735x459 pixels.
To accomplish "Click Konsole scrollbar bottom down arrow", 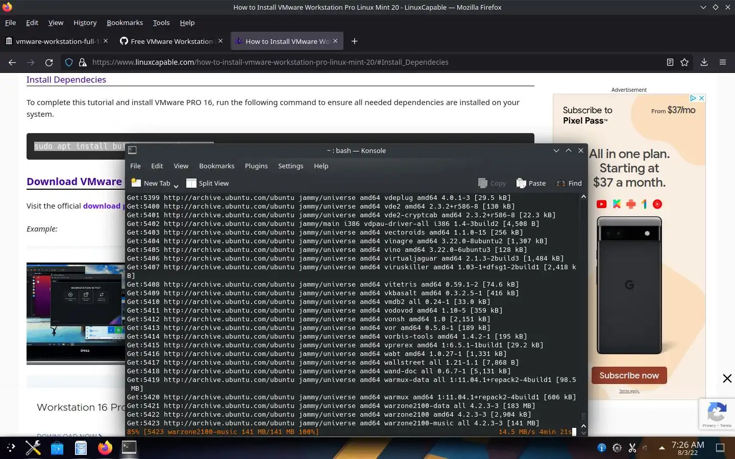I will pos(583,433).
